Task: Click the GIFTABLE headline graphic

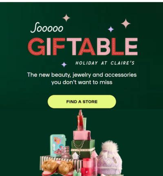Action: (x=83, y=46)
